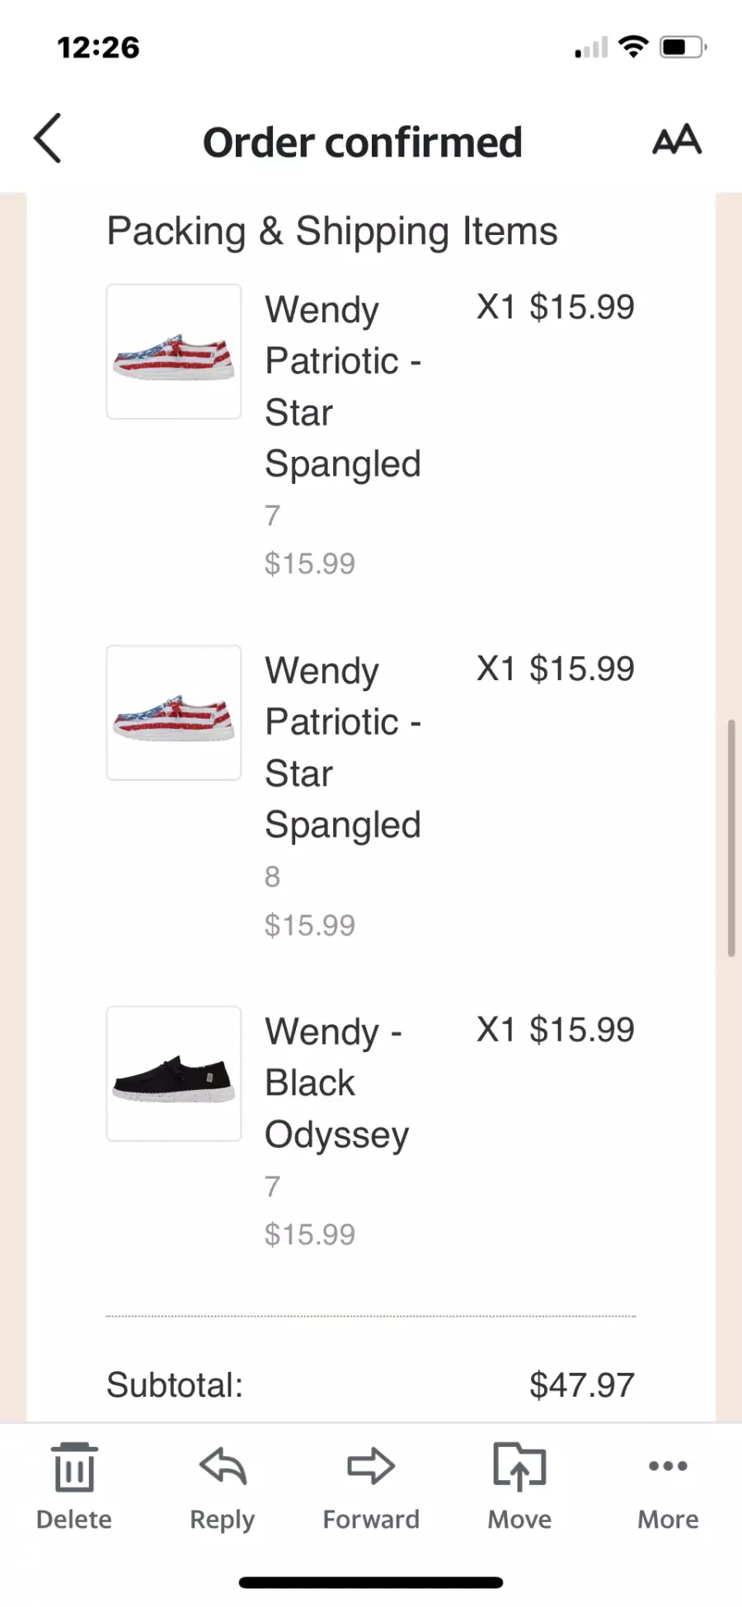This screenshot has width=742, height=1607.
Task: Tap the Order confirmed header title
Action: coord(363,143)
